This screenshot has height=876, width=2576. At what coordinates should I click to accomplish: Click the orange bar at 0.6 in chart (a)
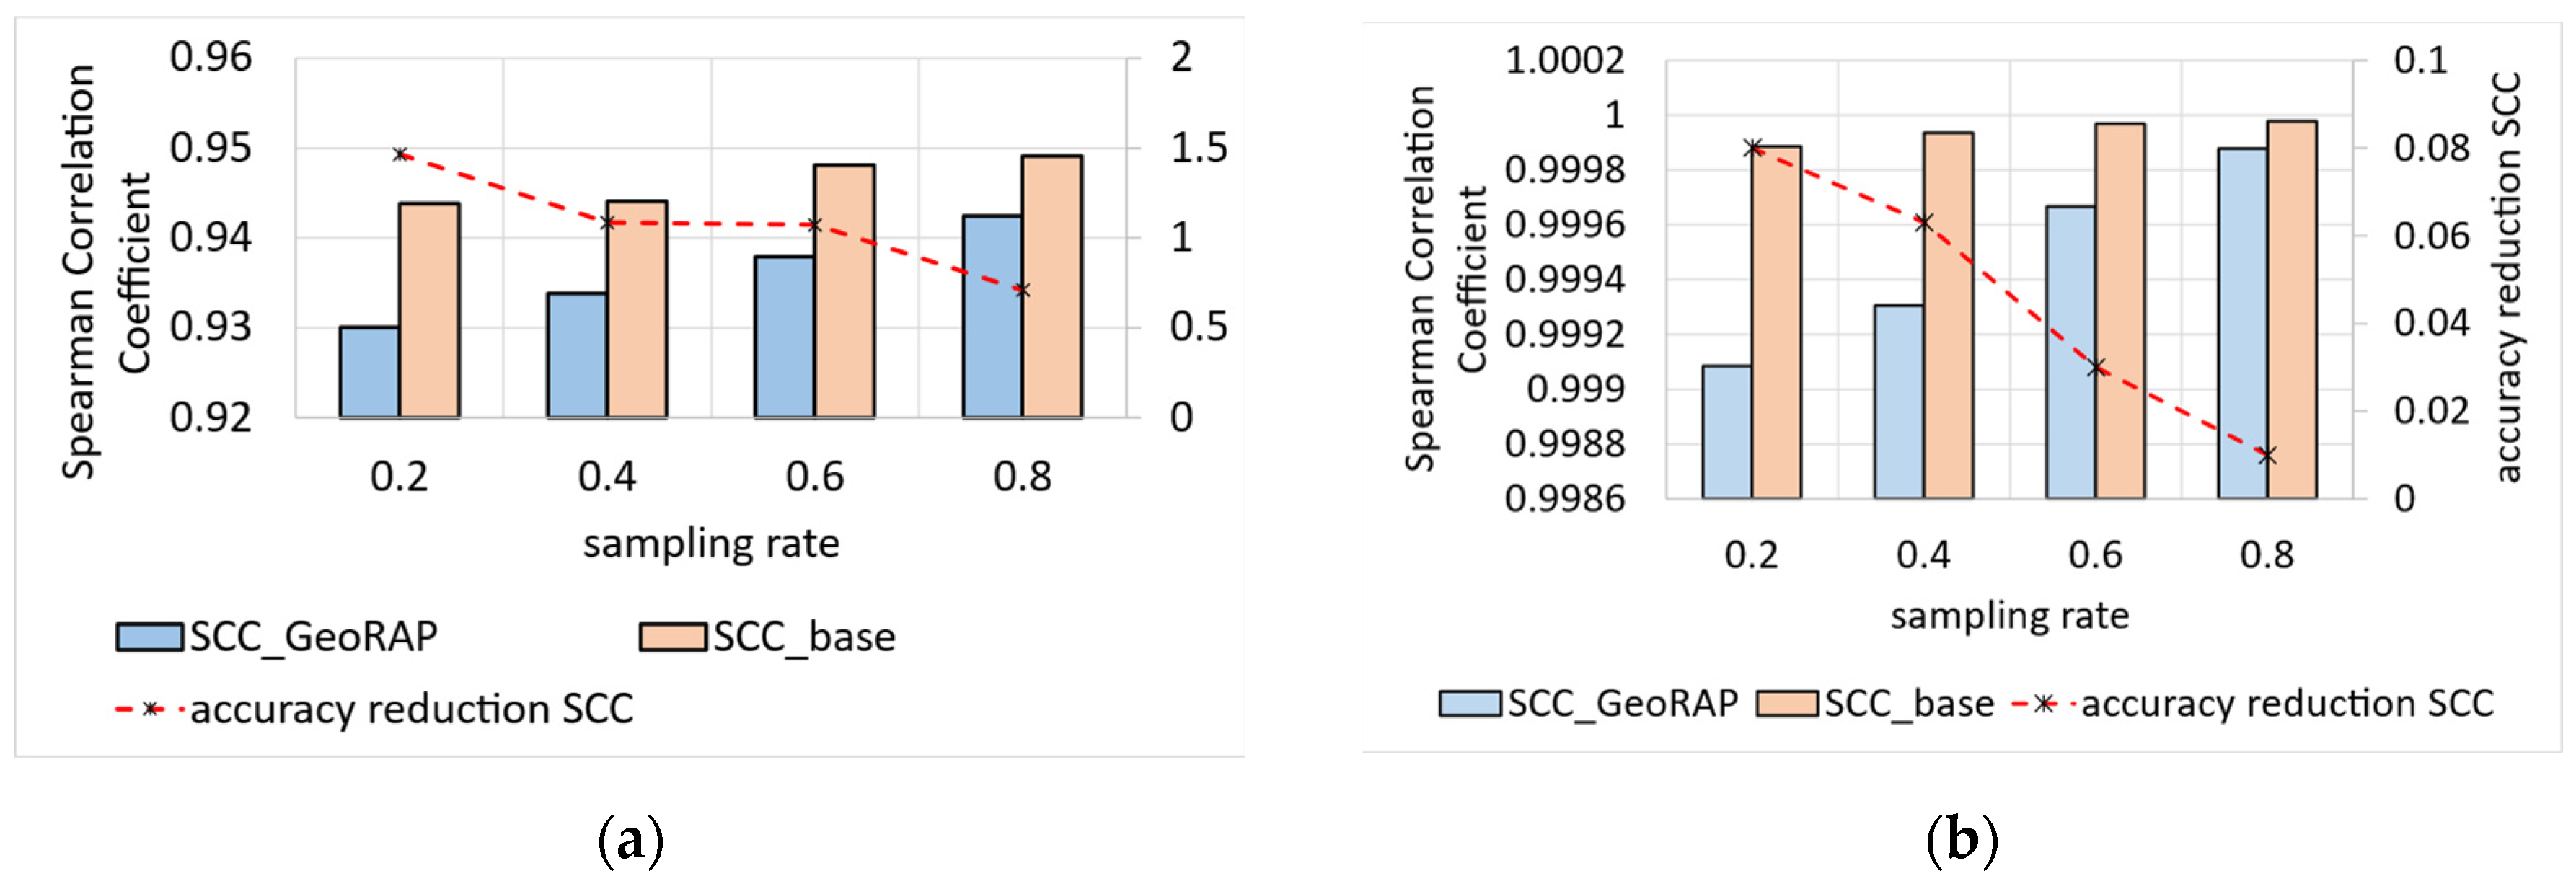tap(844, 291)
